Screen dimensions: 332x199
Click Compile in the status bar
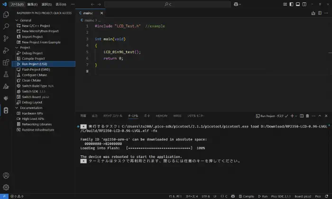[246, 196]
